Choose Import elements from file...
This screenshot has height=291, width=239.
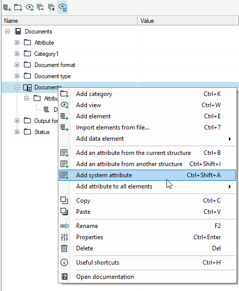tap(147, 127)
